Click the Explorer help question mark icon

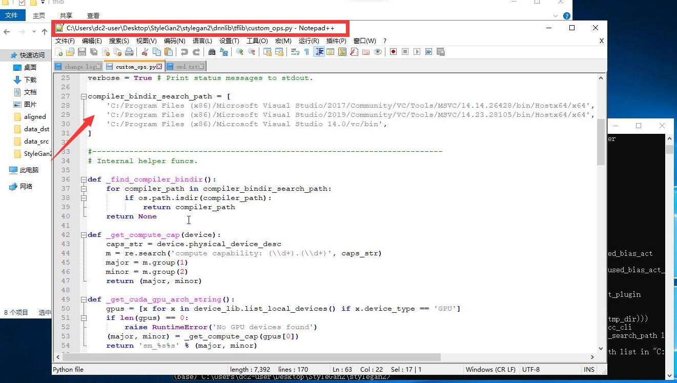tap(566, 16)
